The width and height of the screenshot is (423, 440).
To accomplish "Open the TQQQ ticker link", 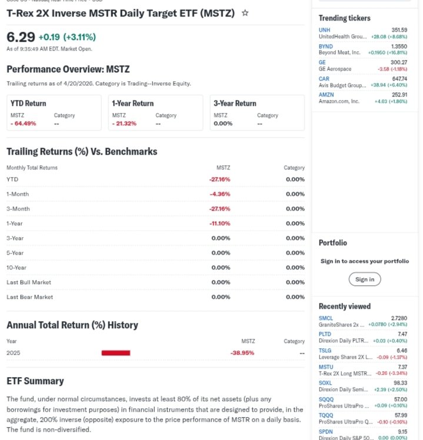I will tap(326, 415).
